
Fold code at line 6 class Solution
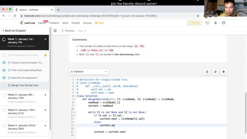(x=75, y=96)
